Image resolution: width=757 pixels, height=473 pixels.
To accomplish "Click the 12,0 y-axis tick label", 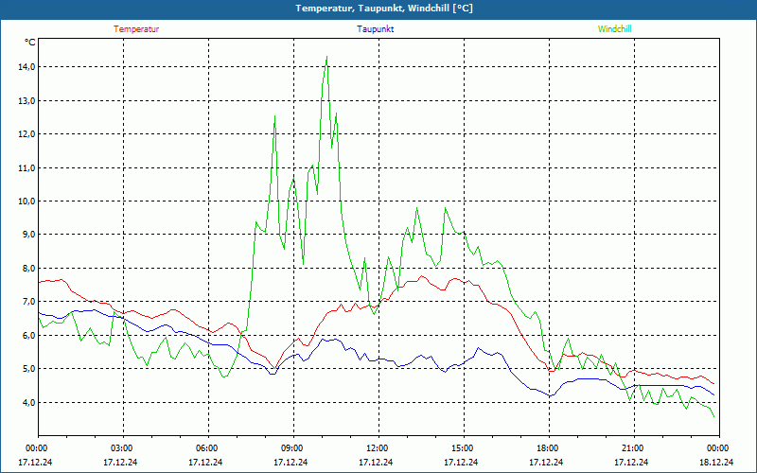I will click(x=26, y=134).
